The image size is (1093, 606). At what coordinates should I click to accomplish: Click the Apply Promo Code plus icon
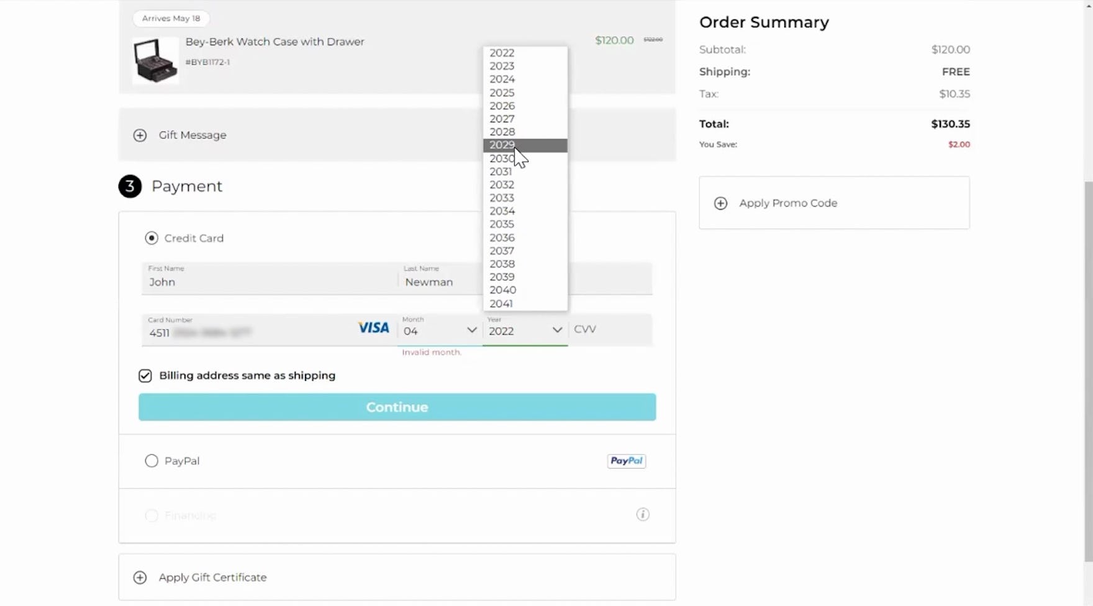click(x=720, y=204)
